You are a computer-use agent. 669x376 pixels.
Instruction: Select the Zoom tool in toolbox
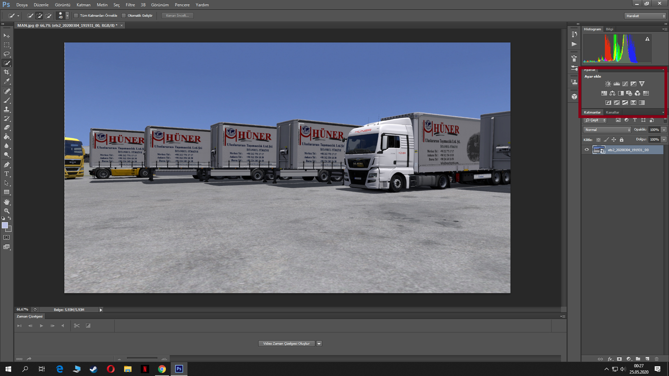pyautogui.click(x=7, y=211)
